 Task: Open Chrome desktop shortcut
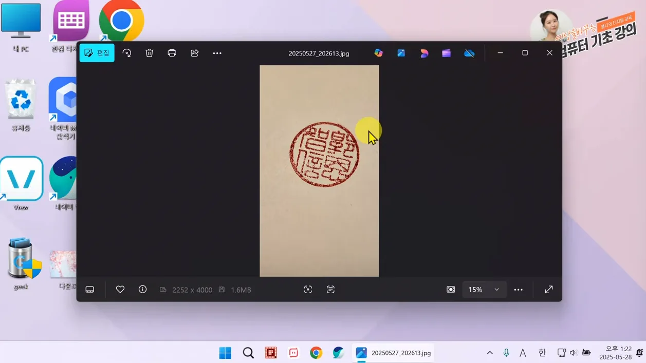pyautogui.click(x=121, y=21)
